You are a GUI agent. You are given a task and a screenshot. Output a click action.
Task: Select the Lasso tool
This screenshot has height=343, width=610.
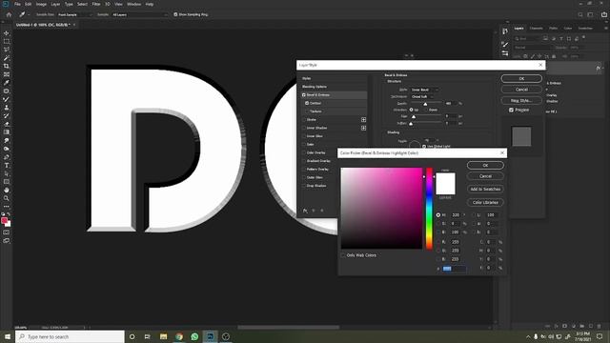(x=7, y=50)
